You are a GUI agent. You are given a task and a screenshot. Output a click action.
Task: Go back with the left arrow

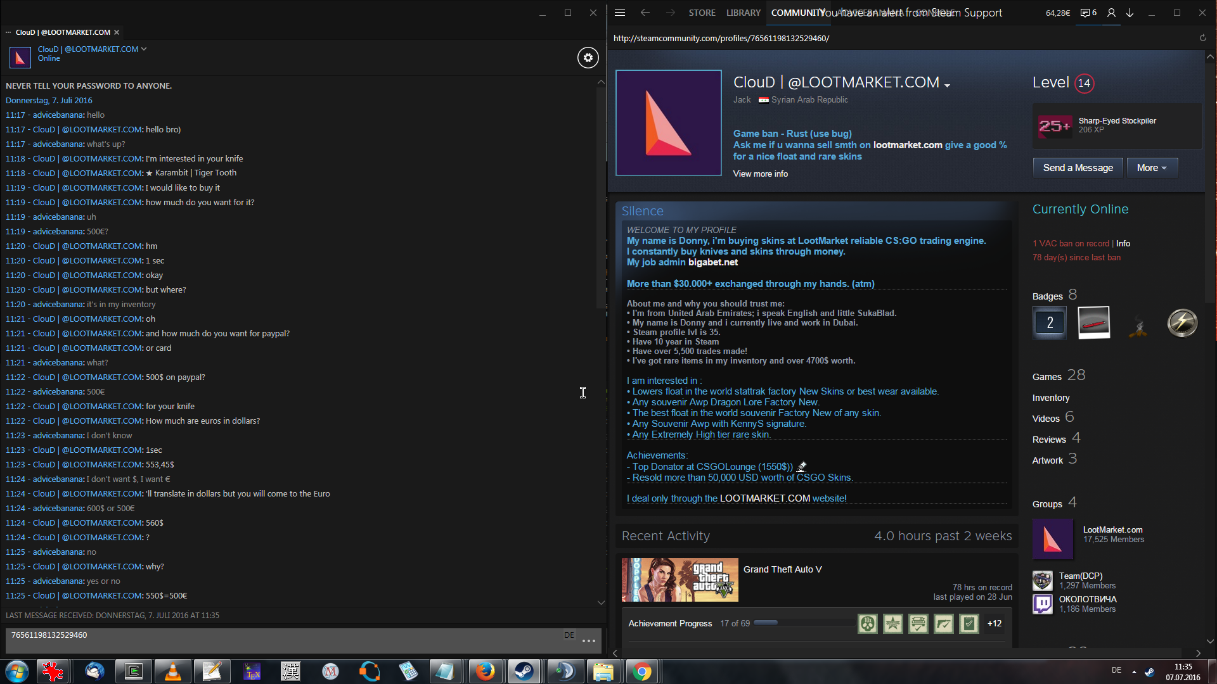coord(645,13)
